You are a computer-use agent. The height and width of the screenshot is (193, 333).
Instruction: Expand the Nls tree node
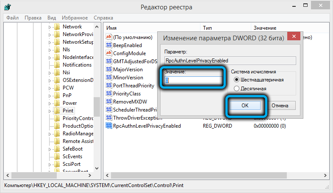pyautogui.click(x=50, y=50)
